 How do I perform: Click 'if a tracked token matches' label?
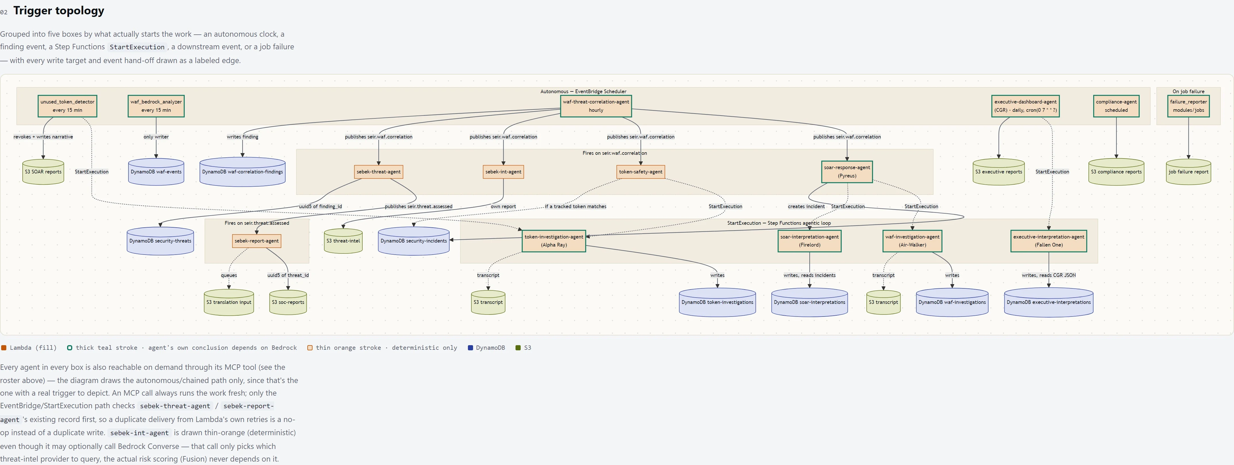pos(575,206)
